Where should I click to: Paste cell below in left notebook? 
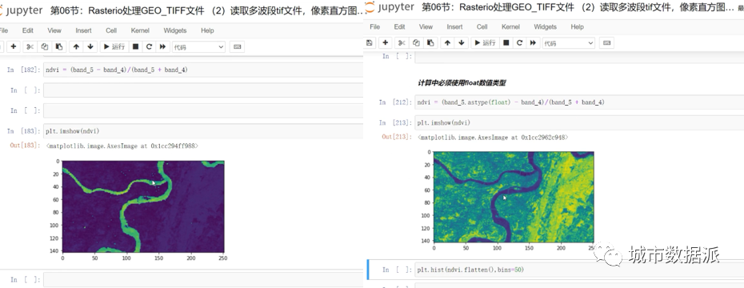click(59, 46)
